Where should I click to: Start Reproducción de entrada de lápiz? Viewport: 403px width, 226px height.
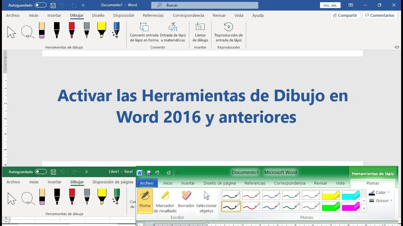[x=229, y=32]
